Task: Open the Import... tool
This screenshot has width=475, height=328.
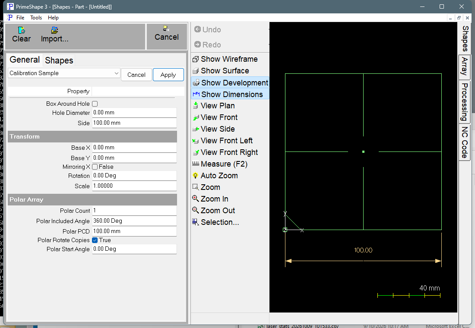Action: point(54,35)
